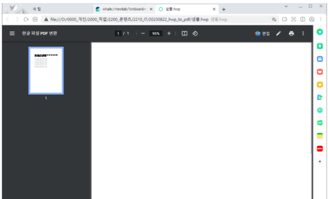Open the Whale browser main menu
Screen dimensions: 328x199
(321, 20)
